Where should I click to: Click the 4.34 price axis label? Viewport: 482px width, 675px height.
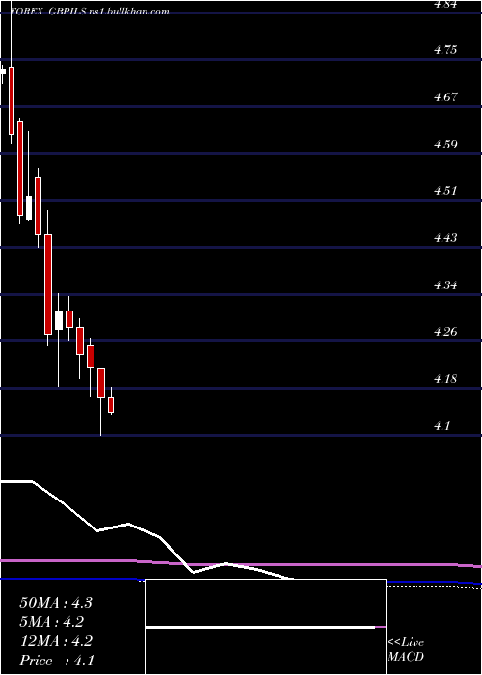pyautogui.click(x=444, y=285)
